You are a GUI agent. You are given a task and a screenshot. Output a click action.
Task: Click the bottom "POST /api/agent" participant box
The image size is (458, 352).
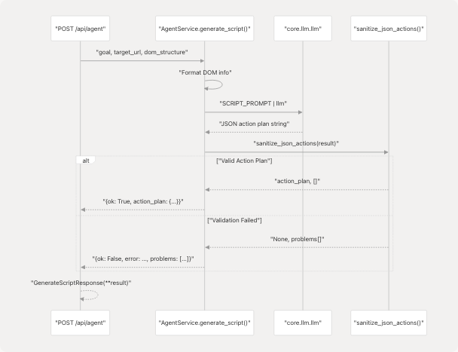(80, 322)
